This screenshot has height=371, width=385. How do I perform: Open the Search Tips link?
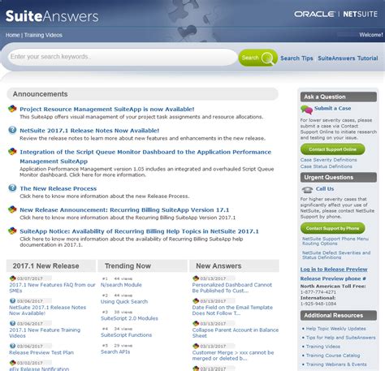click(296, 58)
